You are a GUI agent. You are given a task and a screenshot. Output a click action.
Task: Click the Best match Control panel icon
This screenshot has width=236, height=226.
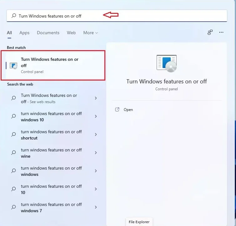click(13, 66)
